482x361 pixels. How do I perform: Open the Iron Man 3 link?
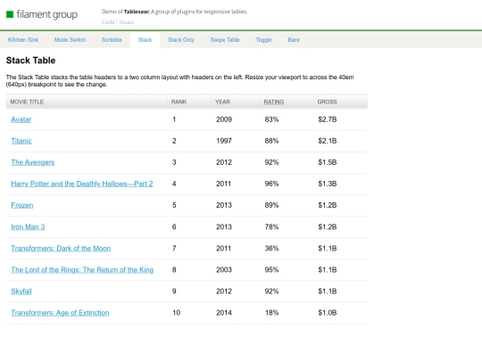click(28, 227)
